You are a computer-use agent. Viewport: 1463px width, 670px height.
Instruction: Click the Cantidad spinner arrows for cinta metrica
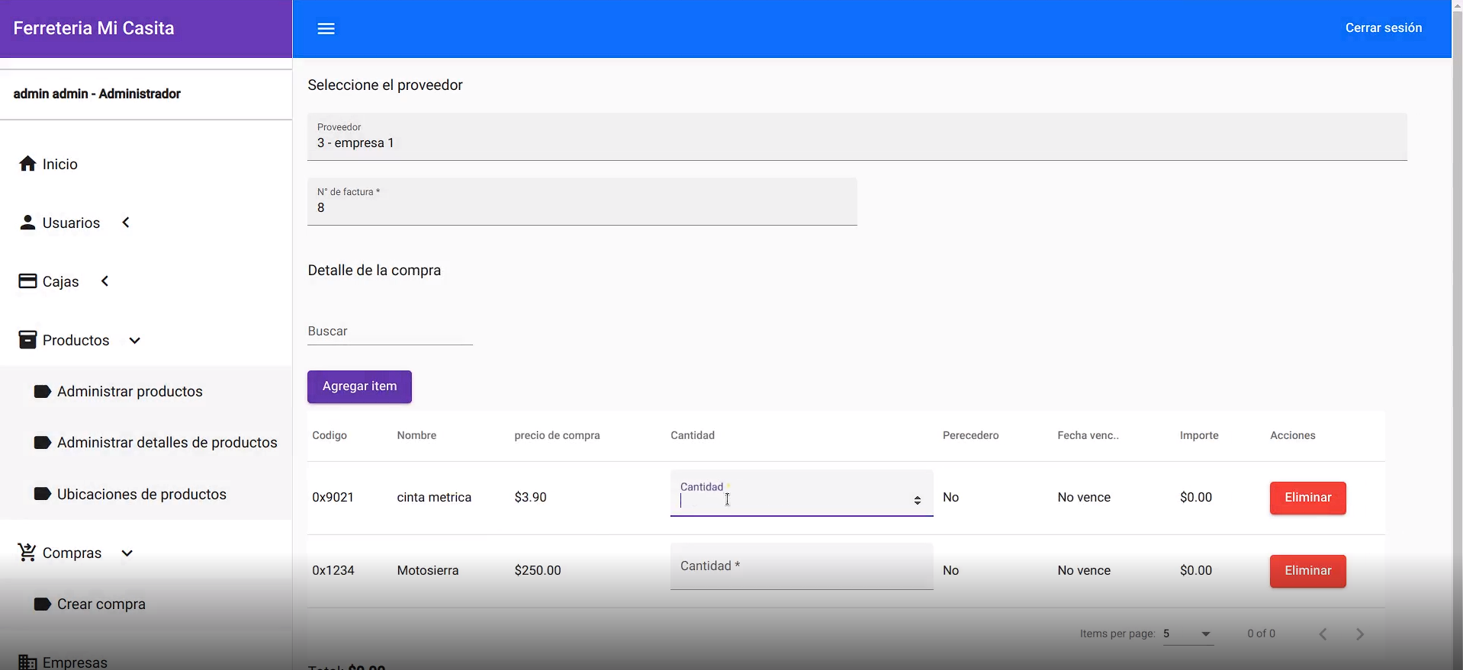click(x=917, y=501)
